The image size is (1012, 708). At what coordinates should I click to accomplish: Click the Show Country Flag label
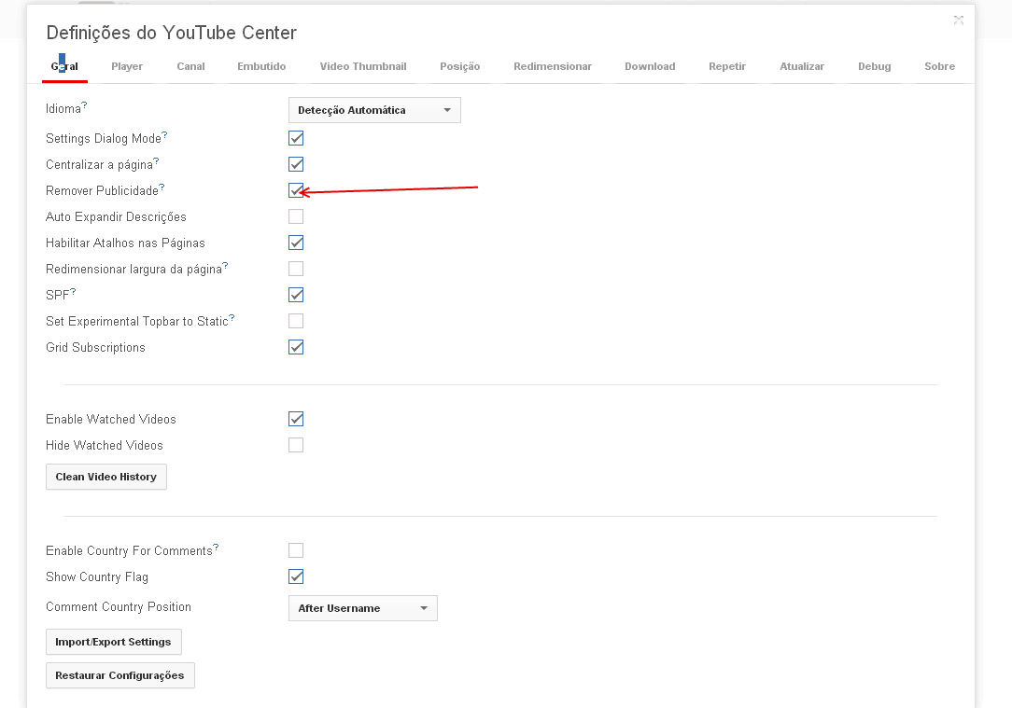click(x=97, y=577)
